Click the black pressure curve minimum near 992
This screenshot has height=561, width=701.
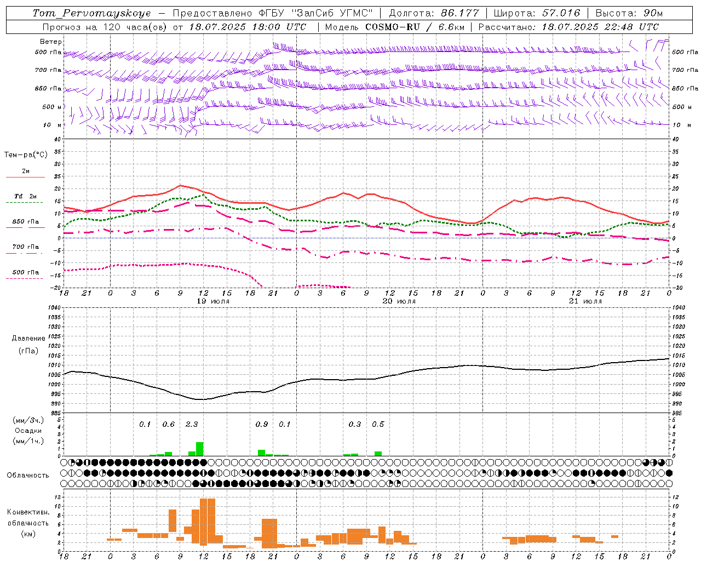pyautogui.click(x=202, y=399)
